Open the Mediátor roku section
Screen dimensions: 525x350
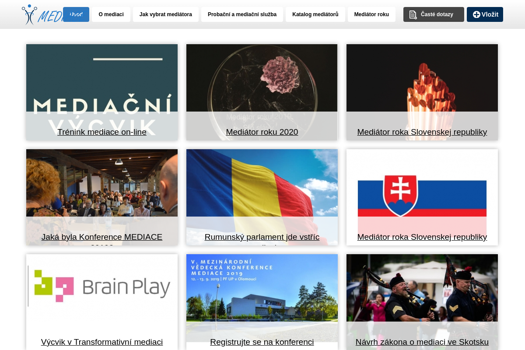tap(371, 14)
